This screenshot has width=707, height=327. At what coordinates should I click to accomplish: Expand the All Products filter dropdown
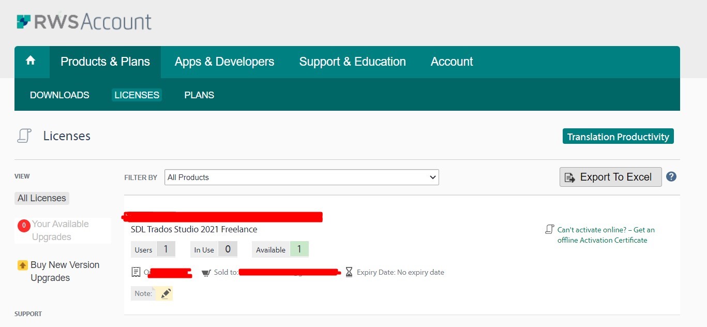click(x=302, y=177)
